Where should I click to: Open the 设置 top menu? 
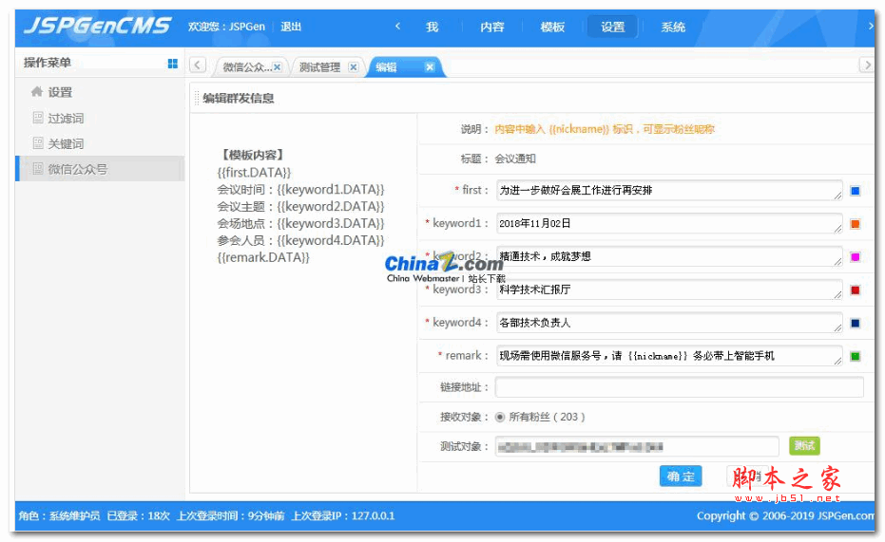click(x=612, y=27)
